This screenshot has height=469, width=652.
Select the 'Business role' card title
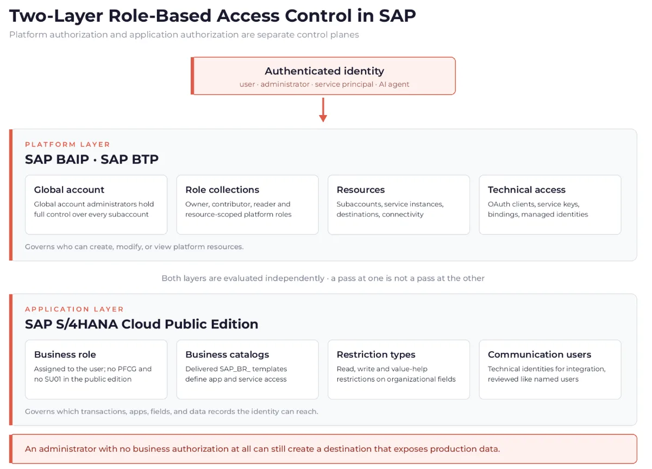coord(65,355)
